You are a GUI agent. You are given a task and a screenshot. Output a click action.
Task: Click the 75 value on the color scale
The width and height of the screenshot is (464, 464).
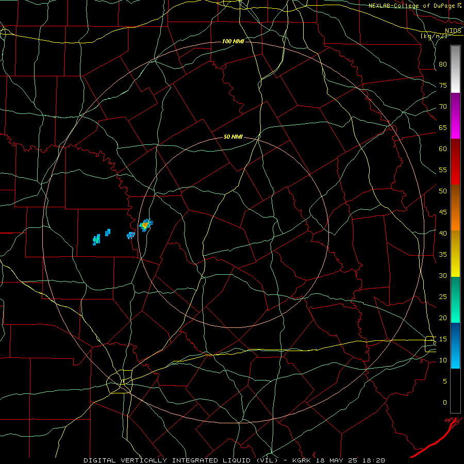click(443, 86)
